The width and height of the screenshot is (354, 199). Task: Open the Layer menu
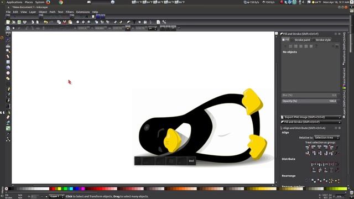tap(33, 12)
